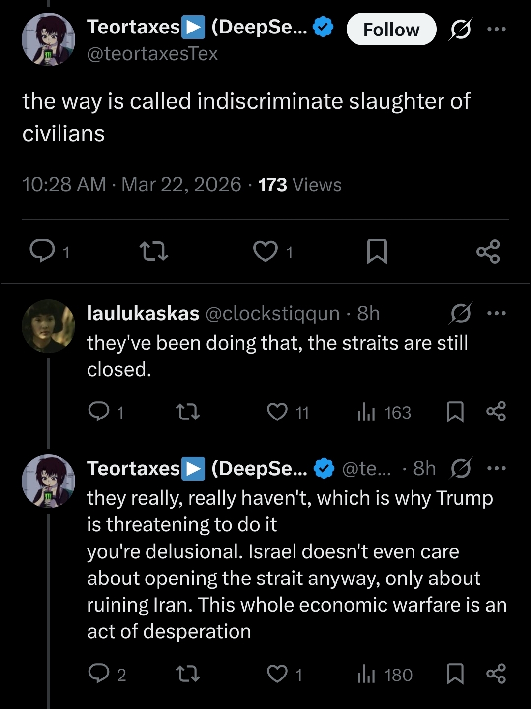The width and height of the screenshot is (531, 709).
Task: Bookmark the laulukaskas reply
Action: pyautogui.click(x=455, y=412)
